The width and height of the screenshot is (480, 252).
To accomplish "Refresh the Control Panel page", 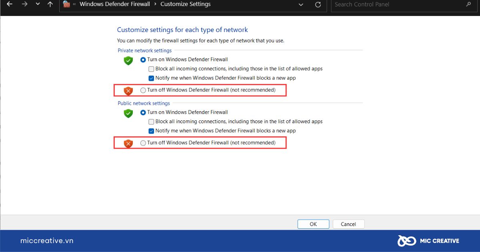I will coord(318,4).
